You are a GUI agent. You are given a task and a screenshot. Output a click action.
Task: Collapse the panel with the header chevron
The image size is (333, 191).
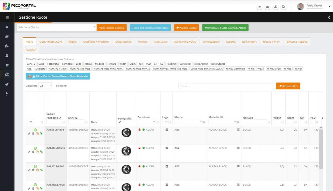[329, 17]
